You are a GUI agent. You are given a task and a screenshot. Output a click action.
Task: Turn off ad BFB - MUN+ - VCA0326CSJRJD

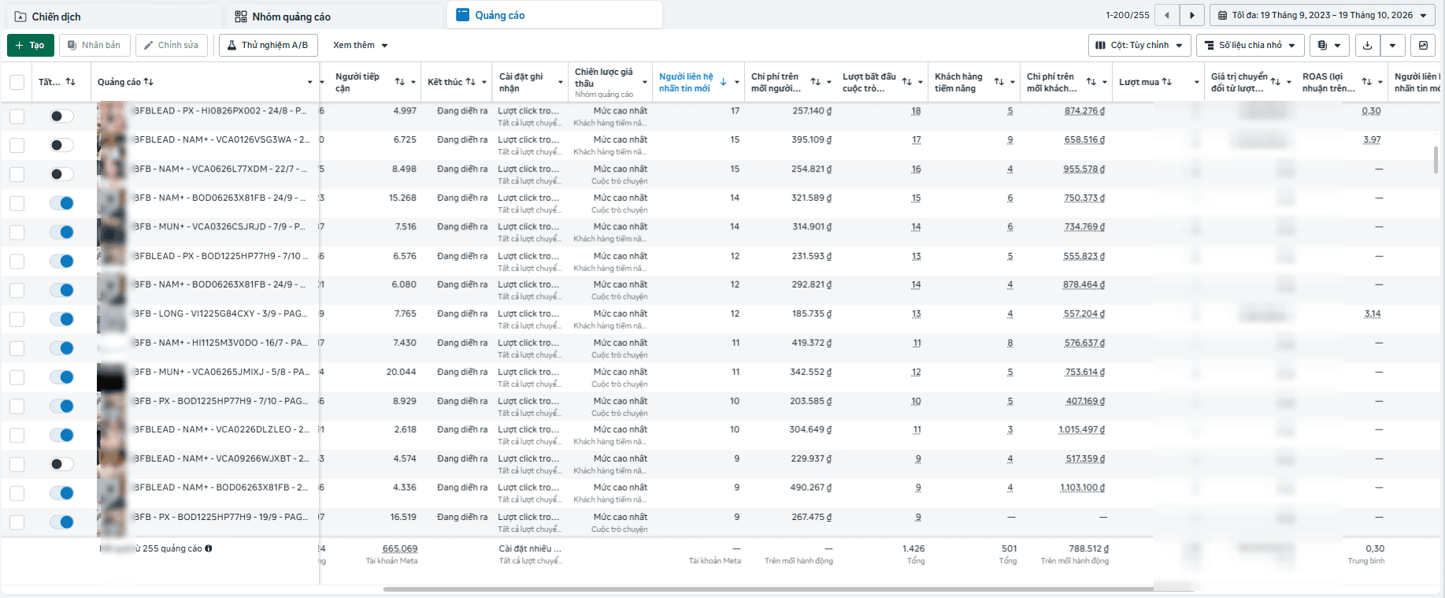[61, 232]
